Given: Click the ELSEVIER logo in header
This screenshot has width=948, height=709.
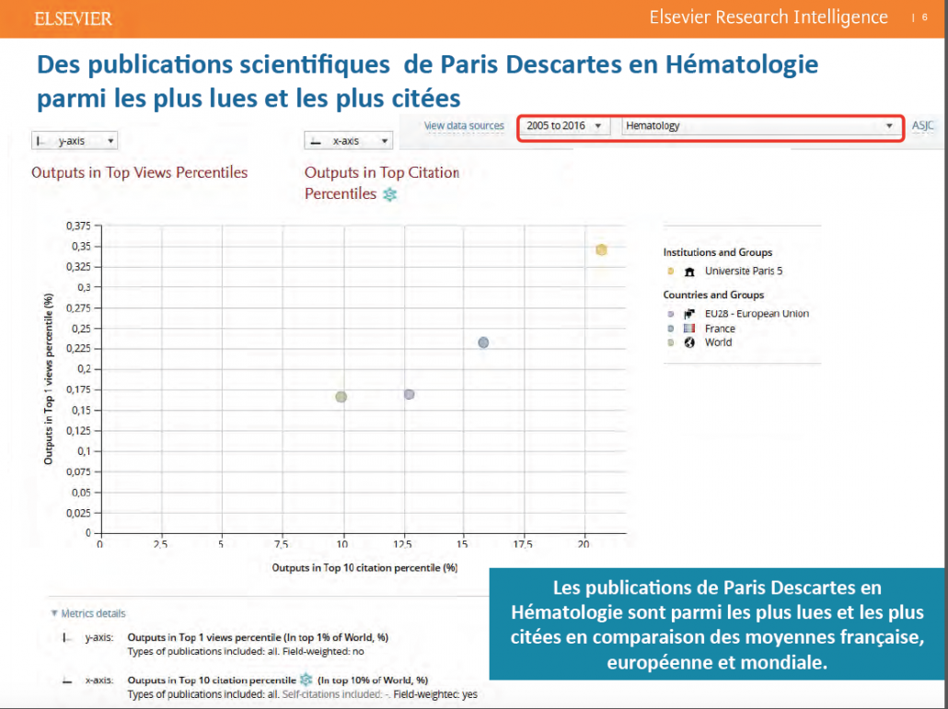Looking at the screenshot, I should click(73, 18).
